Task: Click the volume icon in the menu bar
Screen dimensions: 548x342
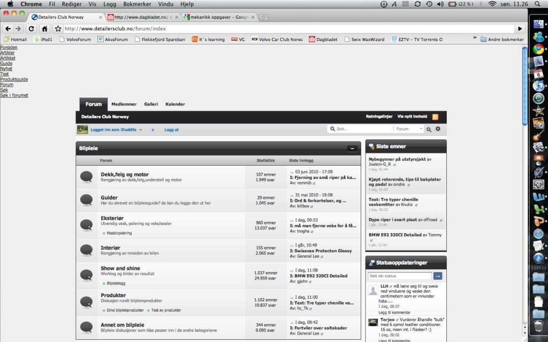Action: pyautogui.click(x=440, y=4)
